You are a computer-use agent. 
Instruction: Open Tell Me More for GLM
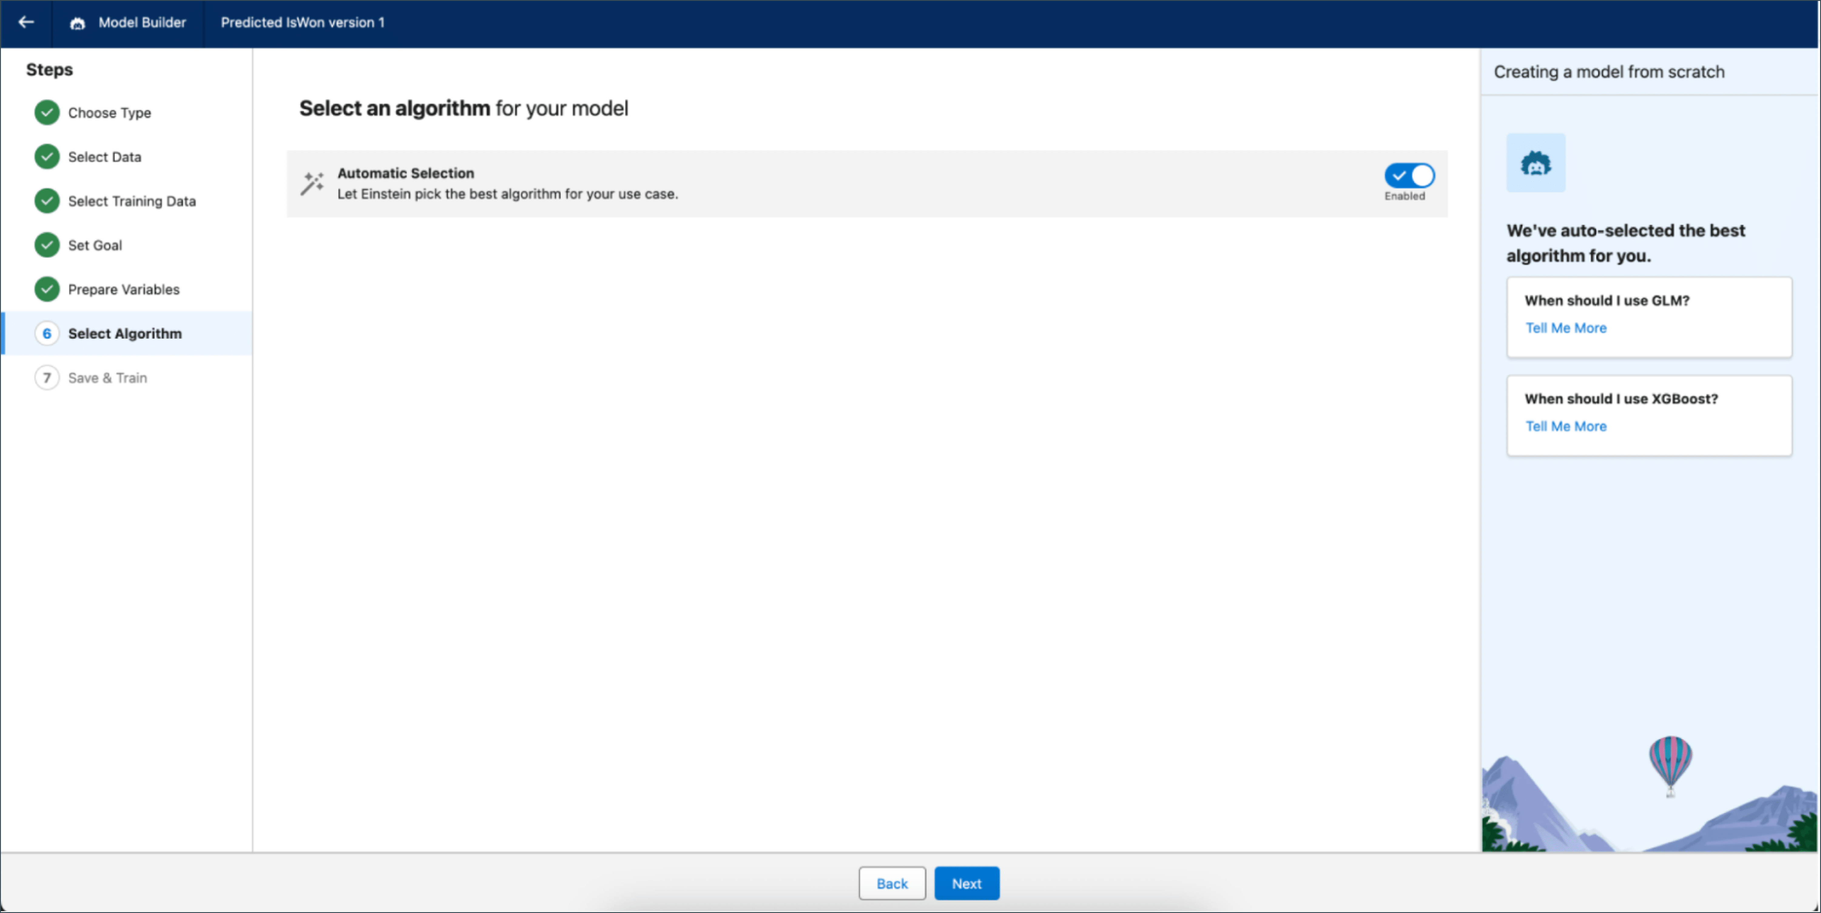(1566, 328)
